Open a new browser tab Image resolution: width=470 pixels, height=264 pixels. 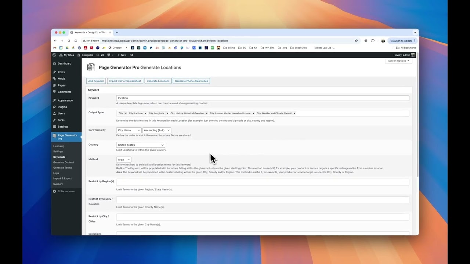point(117,33)
